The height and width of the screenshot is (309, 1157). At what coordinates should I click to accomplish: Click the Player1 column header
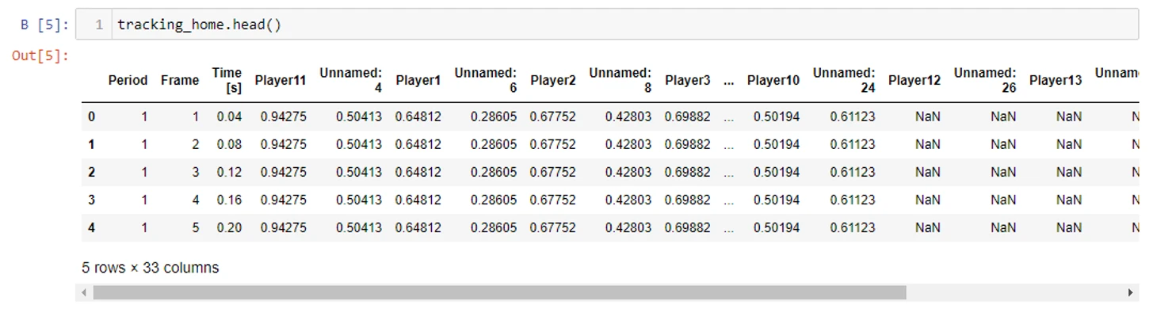pyautogui.click(x=418, y=80)
